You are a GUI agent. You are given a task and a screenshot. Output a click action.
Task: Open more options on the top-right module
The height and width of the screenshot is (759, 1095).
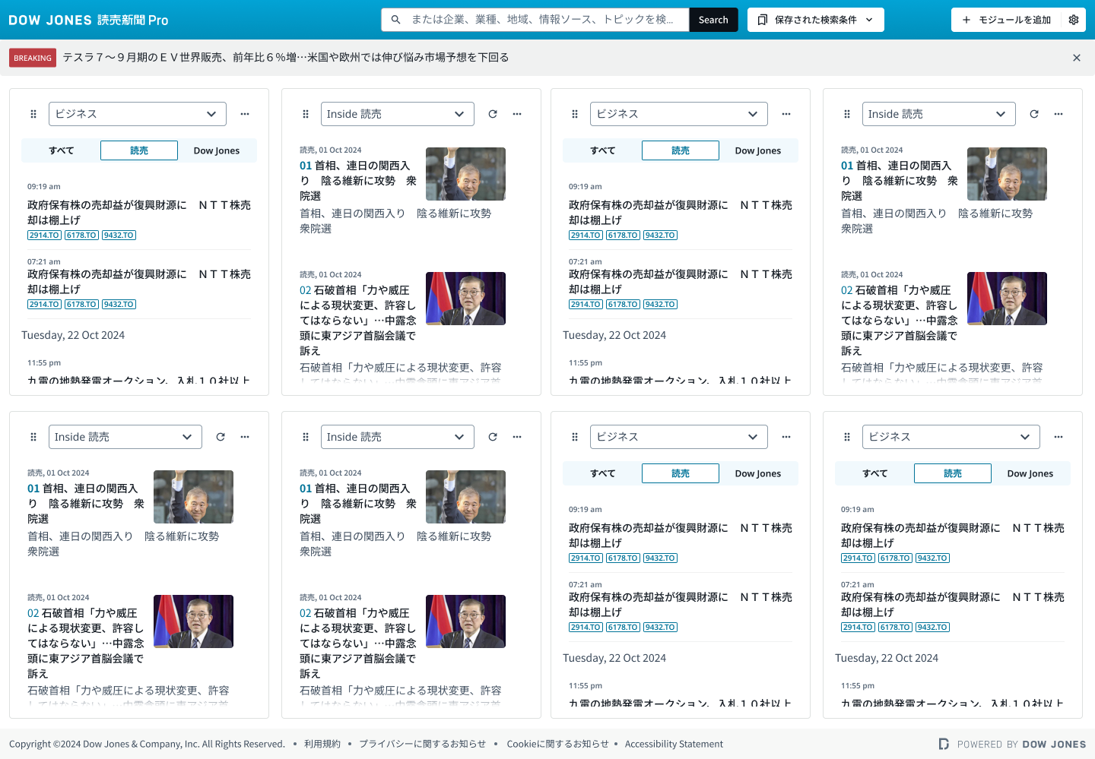[1058, 114]
